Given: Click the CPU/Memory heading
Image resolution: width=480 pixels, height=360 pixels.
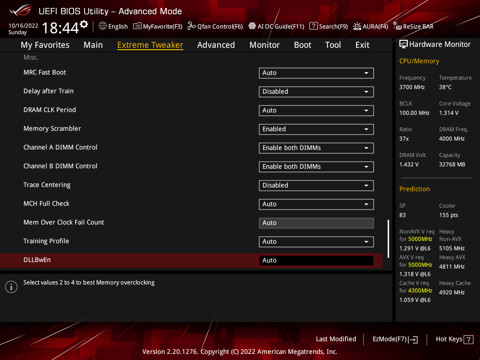Looking at the screenshot, I should coord(419,61).
